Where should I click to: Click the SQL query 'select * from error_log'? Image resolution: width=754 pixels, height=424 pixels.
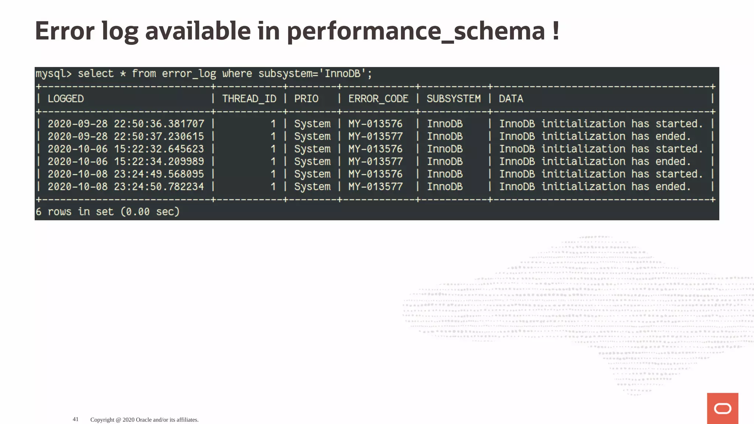pyautogui.click(x=147, y=74)
